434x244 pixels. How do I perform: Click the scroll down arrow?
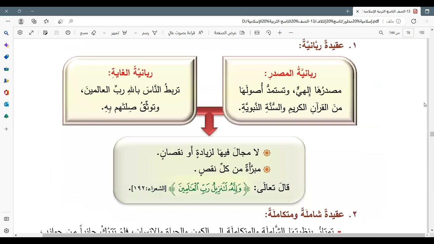click(x=432, y=231)
